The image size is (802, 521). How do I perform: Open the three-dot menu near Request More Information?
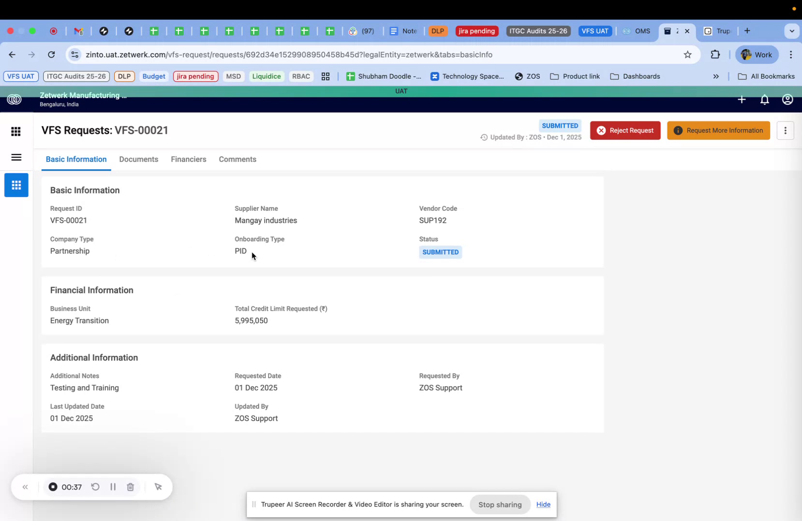click(x=785, y=130)
